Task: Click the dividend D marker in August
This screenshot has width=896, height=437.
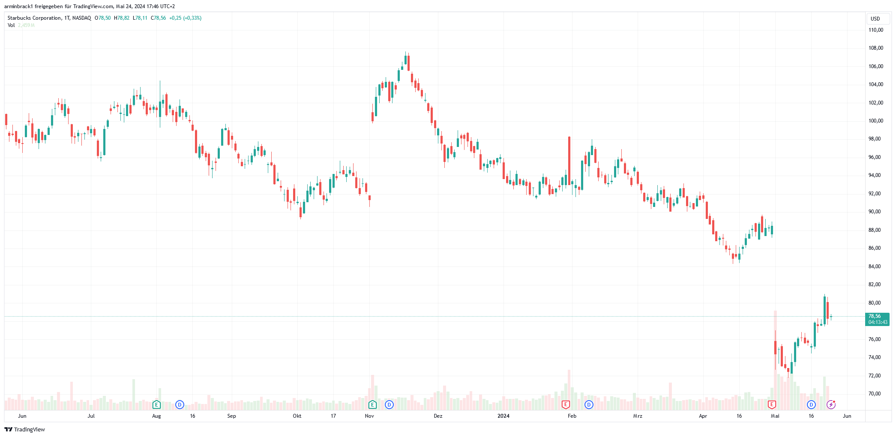Action: (180, 404)
